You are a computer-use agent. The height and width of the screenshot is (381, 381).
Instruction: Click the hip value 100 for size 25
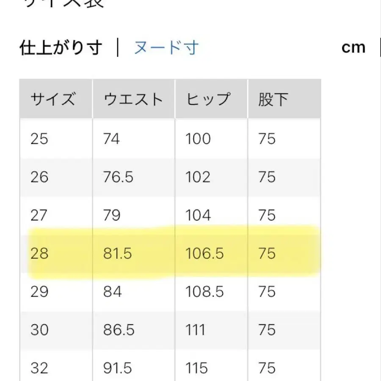click(x=198, y=139)
